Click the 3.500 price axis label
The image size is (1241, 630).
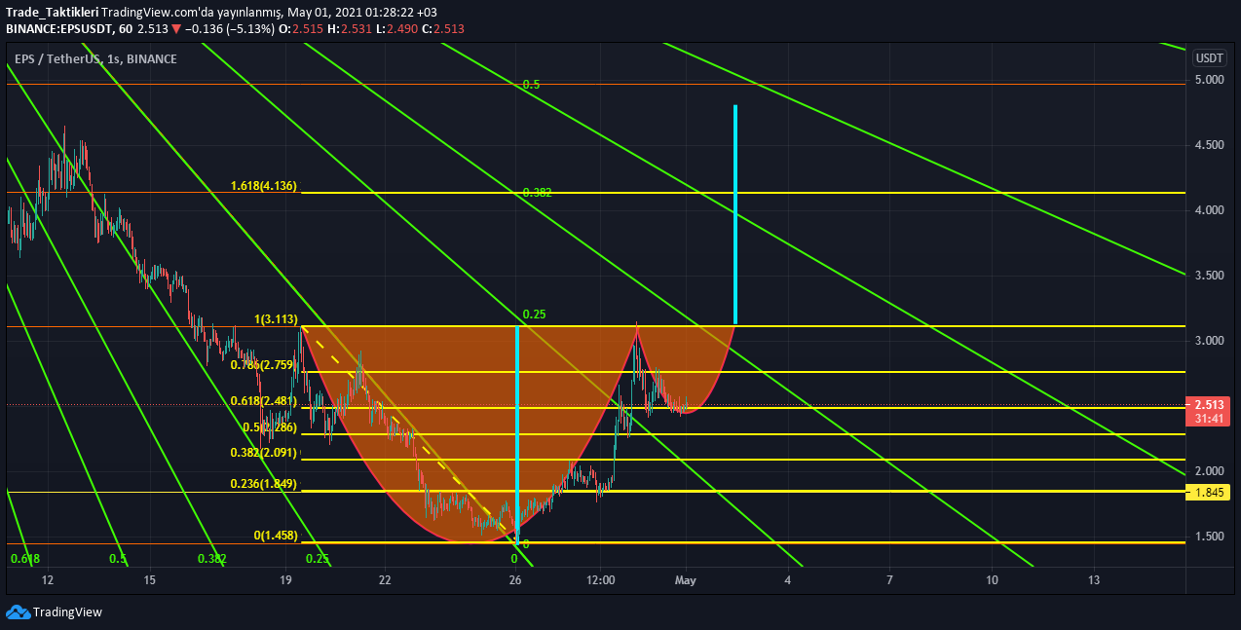click(1209, 276)
